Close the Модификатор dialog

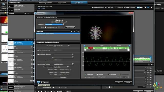(131, 13)
